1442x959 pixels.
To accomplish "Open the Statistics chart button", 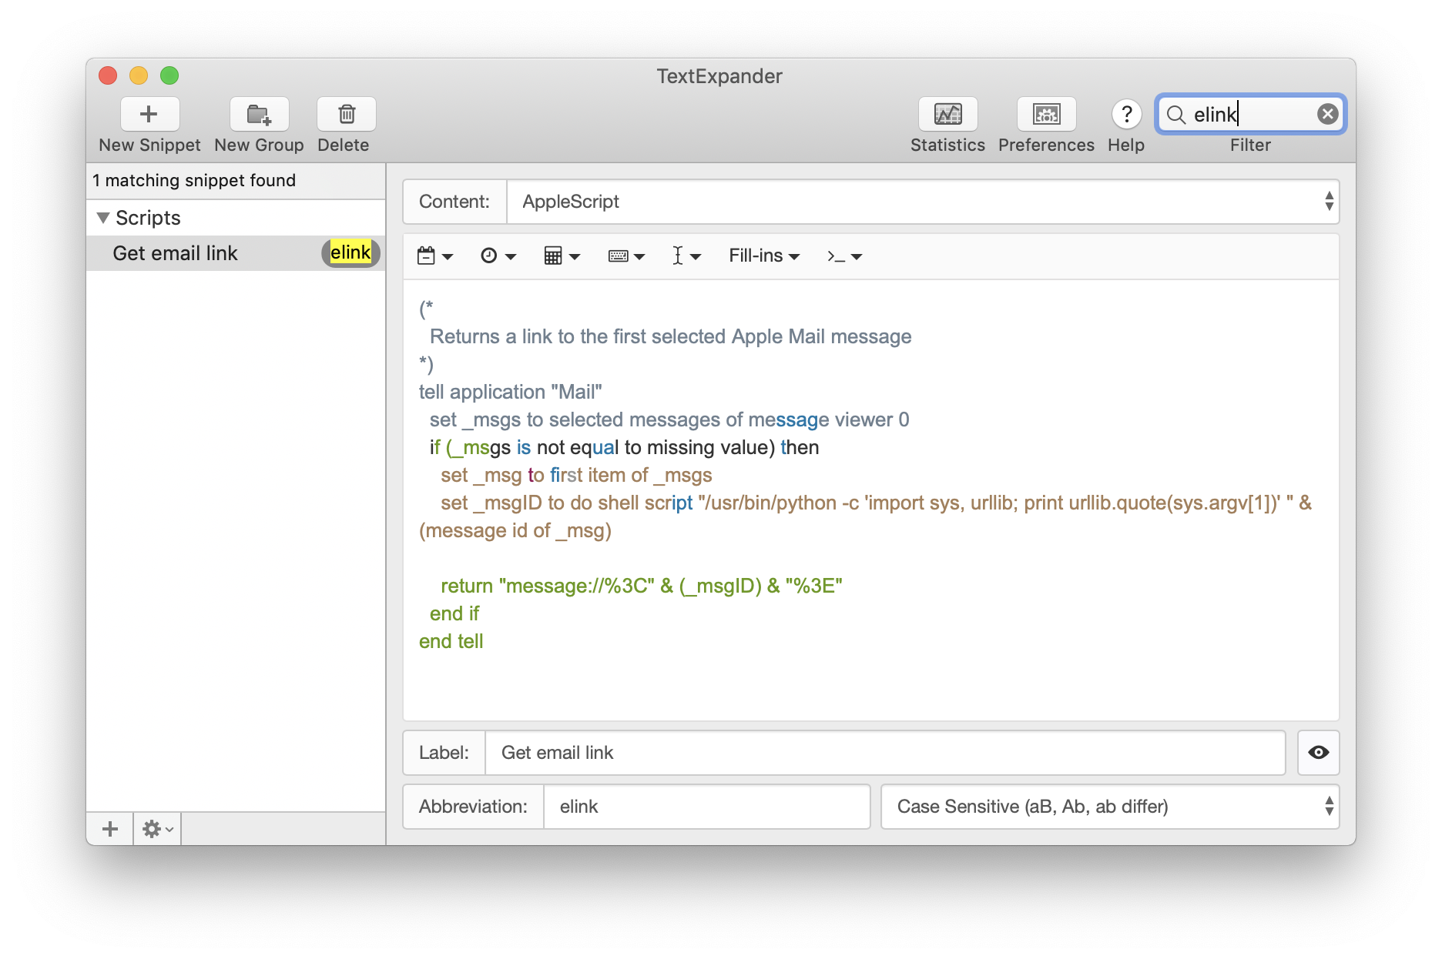I will point(947,114).
